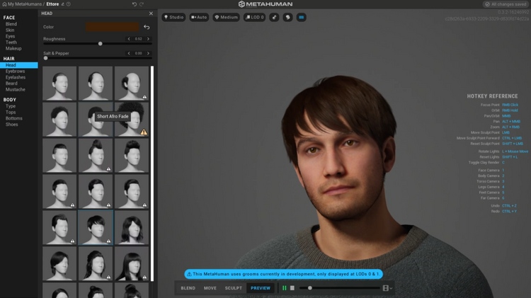This screenshot has height=298, width=531.
Task: Open the Tops clothing section
Action: pyautogui.click(x=11, y=112)
